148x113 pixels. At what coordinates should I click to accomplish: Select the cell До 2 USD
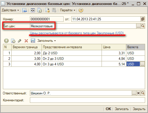coord(72,53)
